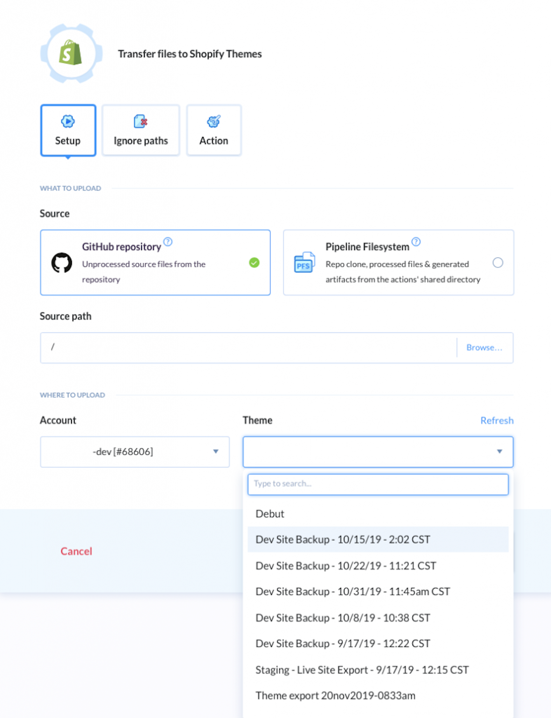This screenshot has width=551, height=718.
Task: Click the GitHub octocat logo
Action: pos(62,263)
